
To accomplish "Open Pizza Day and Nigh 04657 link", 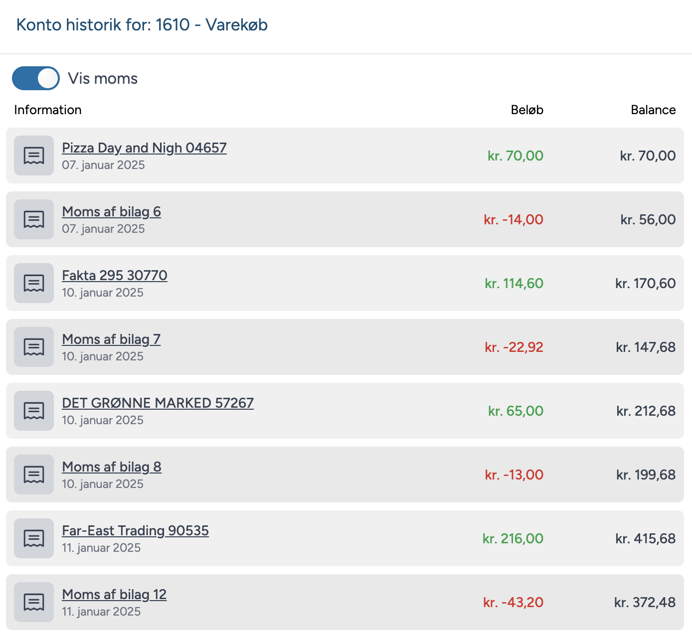I will tap(144, 148).
